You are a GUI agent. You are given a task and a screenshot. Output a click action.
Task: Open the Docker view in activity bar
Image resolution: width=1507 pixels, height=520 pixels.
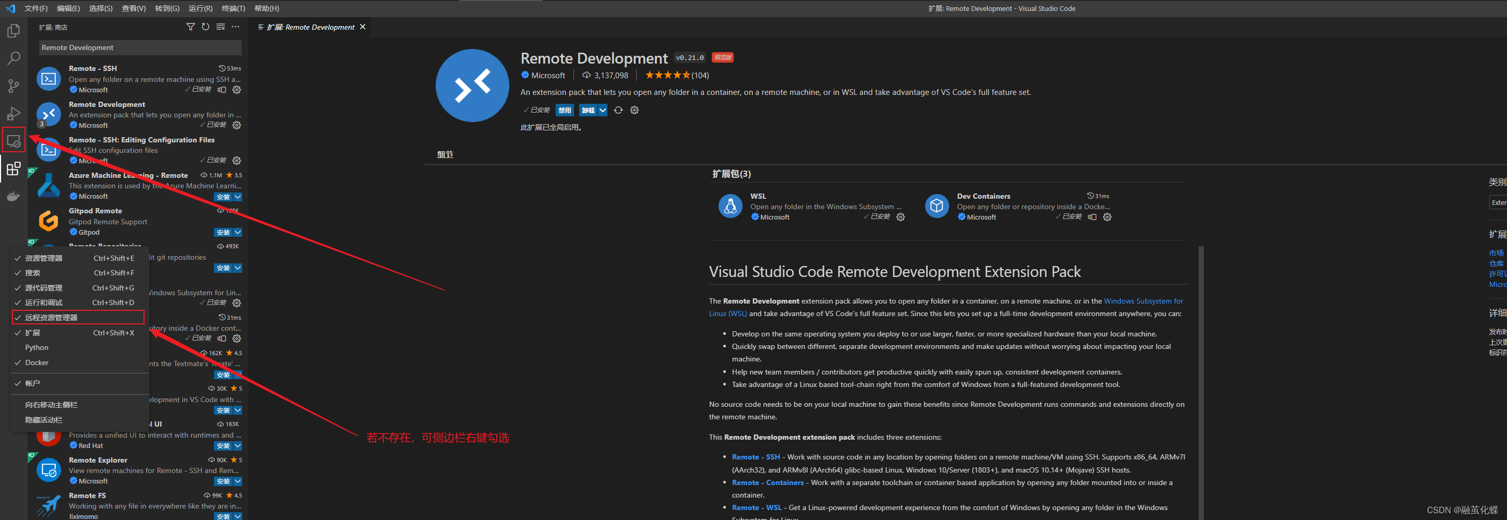tap(14, 197)
